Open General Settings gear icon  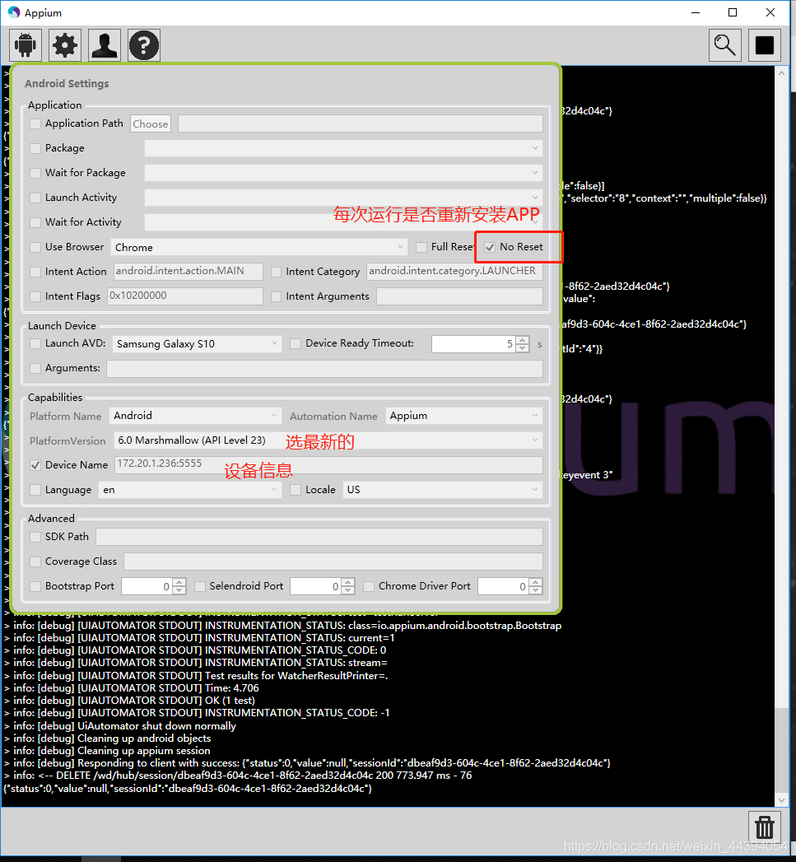coord(65,45)
